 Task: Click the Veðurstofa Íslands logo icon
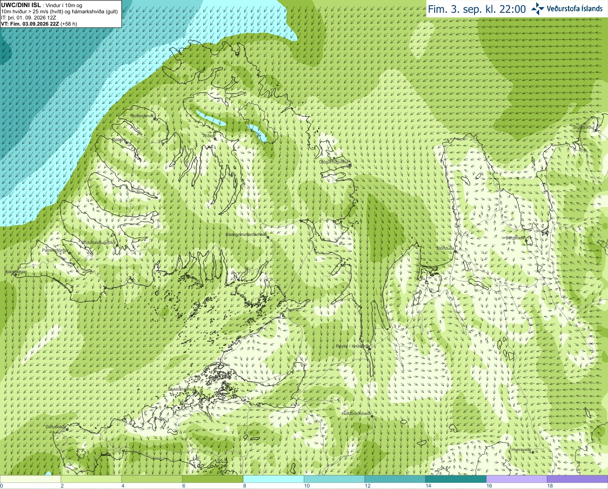(x=538, y=9)
